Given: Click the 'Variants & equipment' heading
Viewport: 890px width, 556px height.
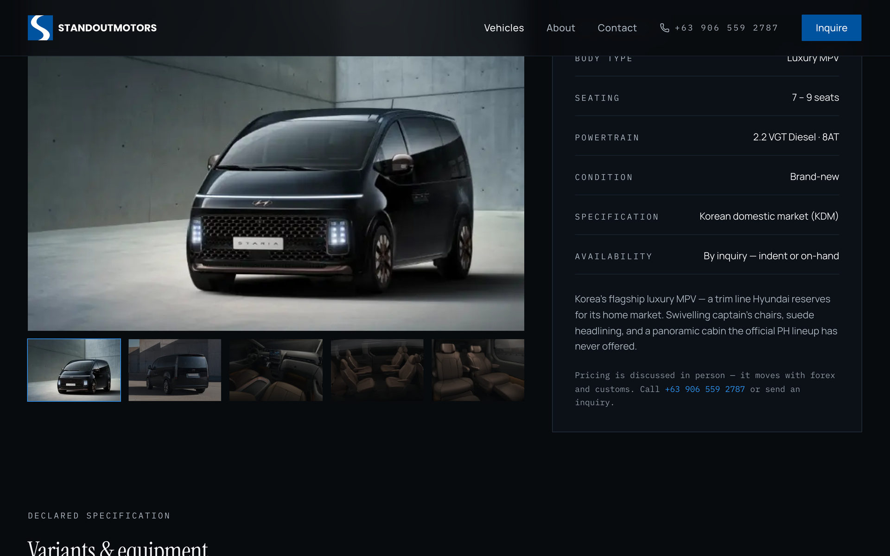Looking at the screenshot, I should 118,548.
